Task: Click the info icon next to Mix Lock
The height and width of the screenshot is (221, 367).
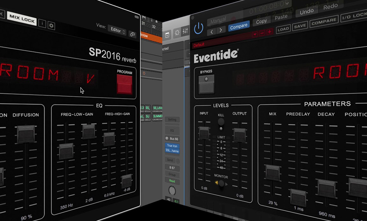Action: click(x=42, y=24)
